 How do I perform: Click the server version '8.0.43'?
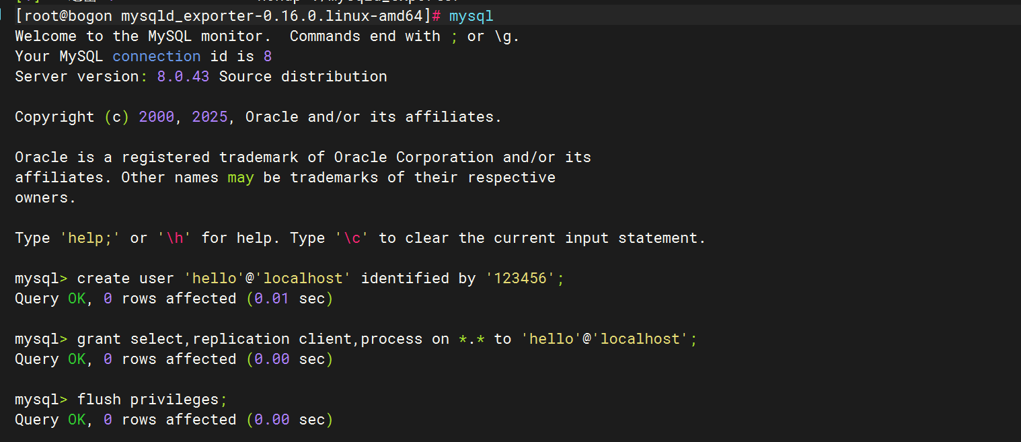(x=183, y=77)
